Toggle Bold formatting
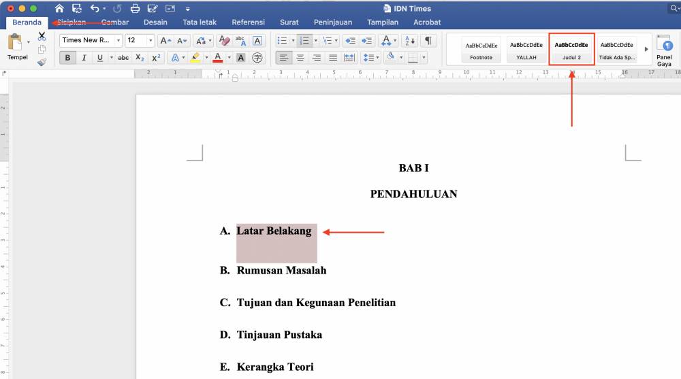The image size is (681, 379). point(67,57)
